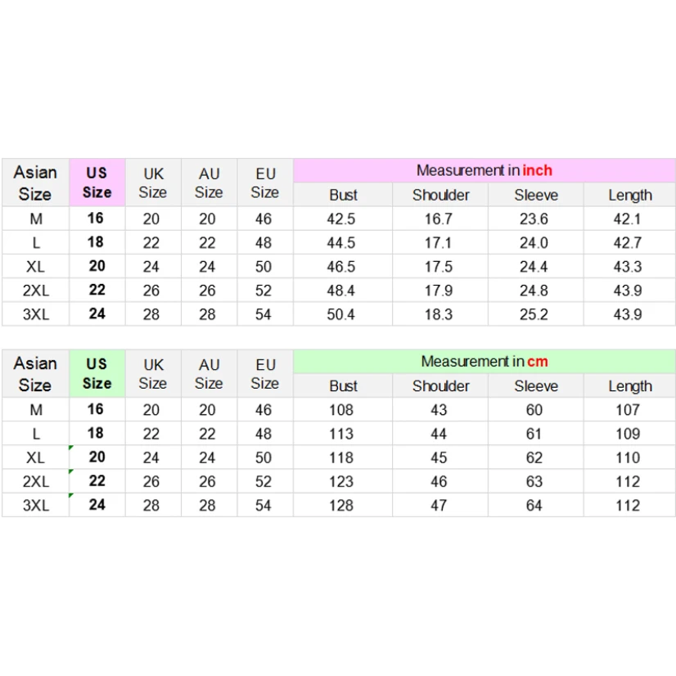Select the green-highlighted US Size header cell

97,373
